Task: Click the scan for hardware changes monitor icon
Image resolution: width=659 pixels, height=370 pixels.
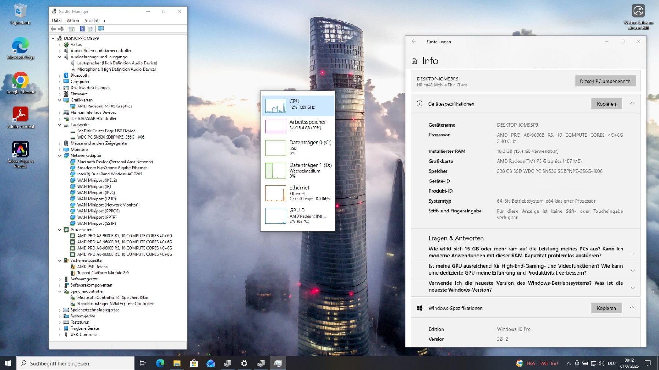Action: click(x=101, y=29)
